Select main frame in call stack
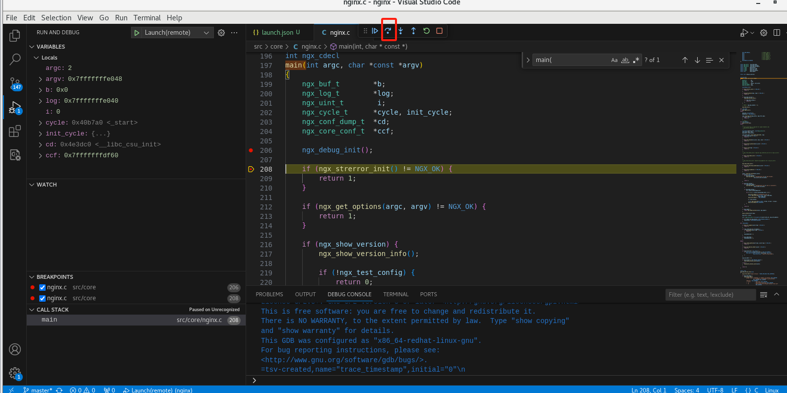 (136, 320)
